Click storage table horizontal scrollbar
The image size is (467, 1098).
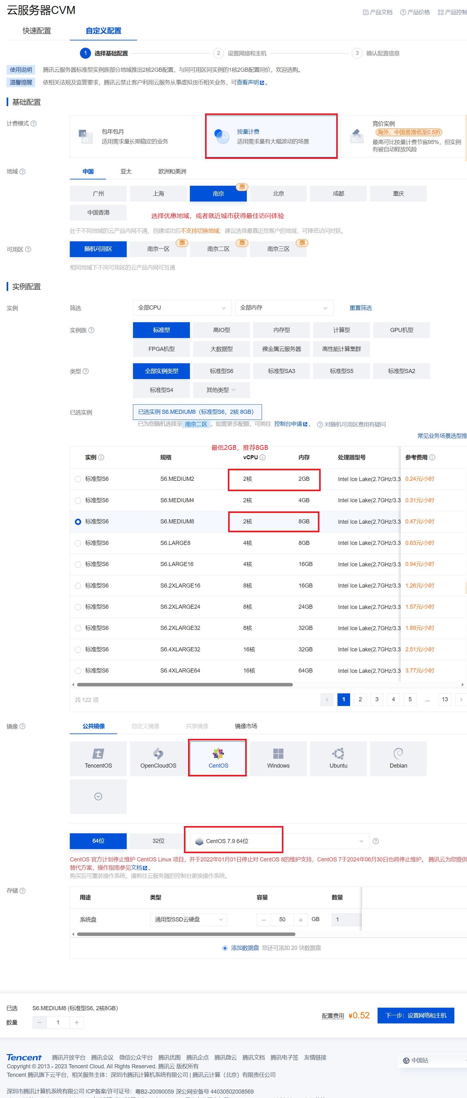[x=186, y=934]
